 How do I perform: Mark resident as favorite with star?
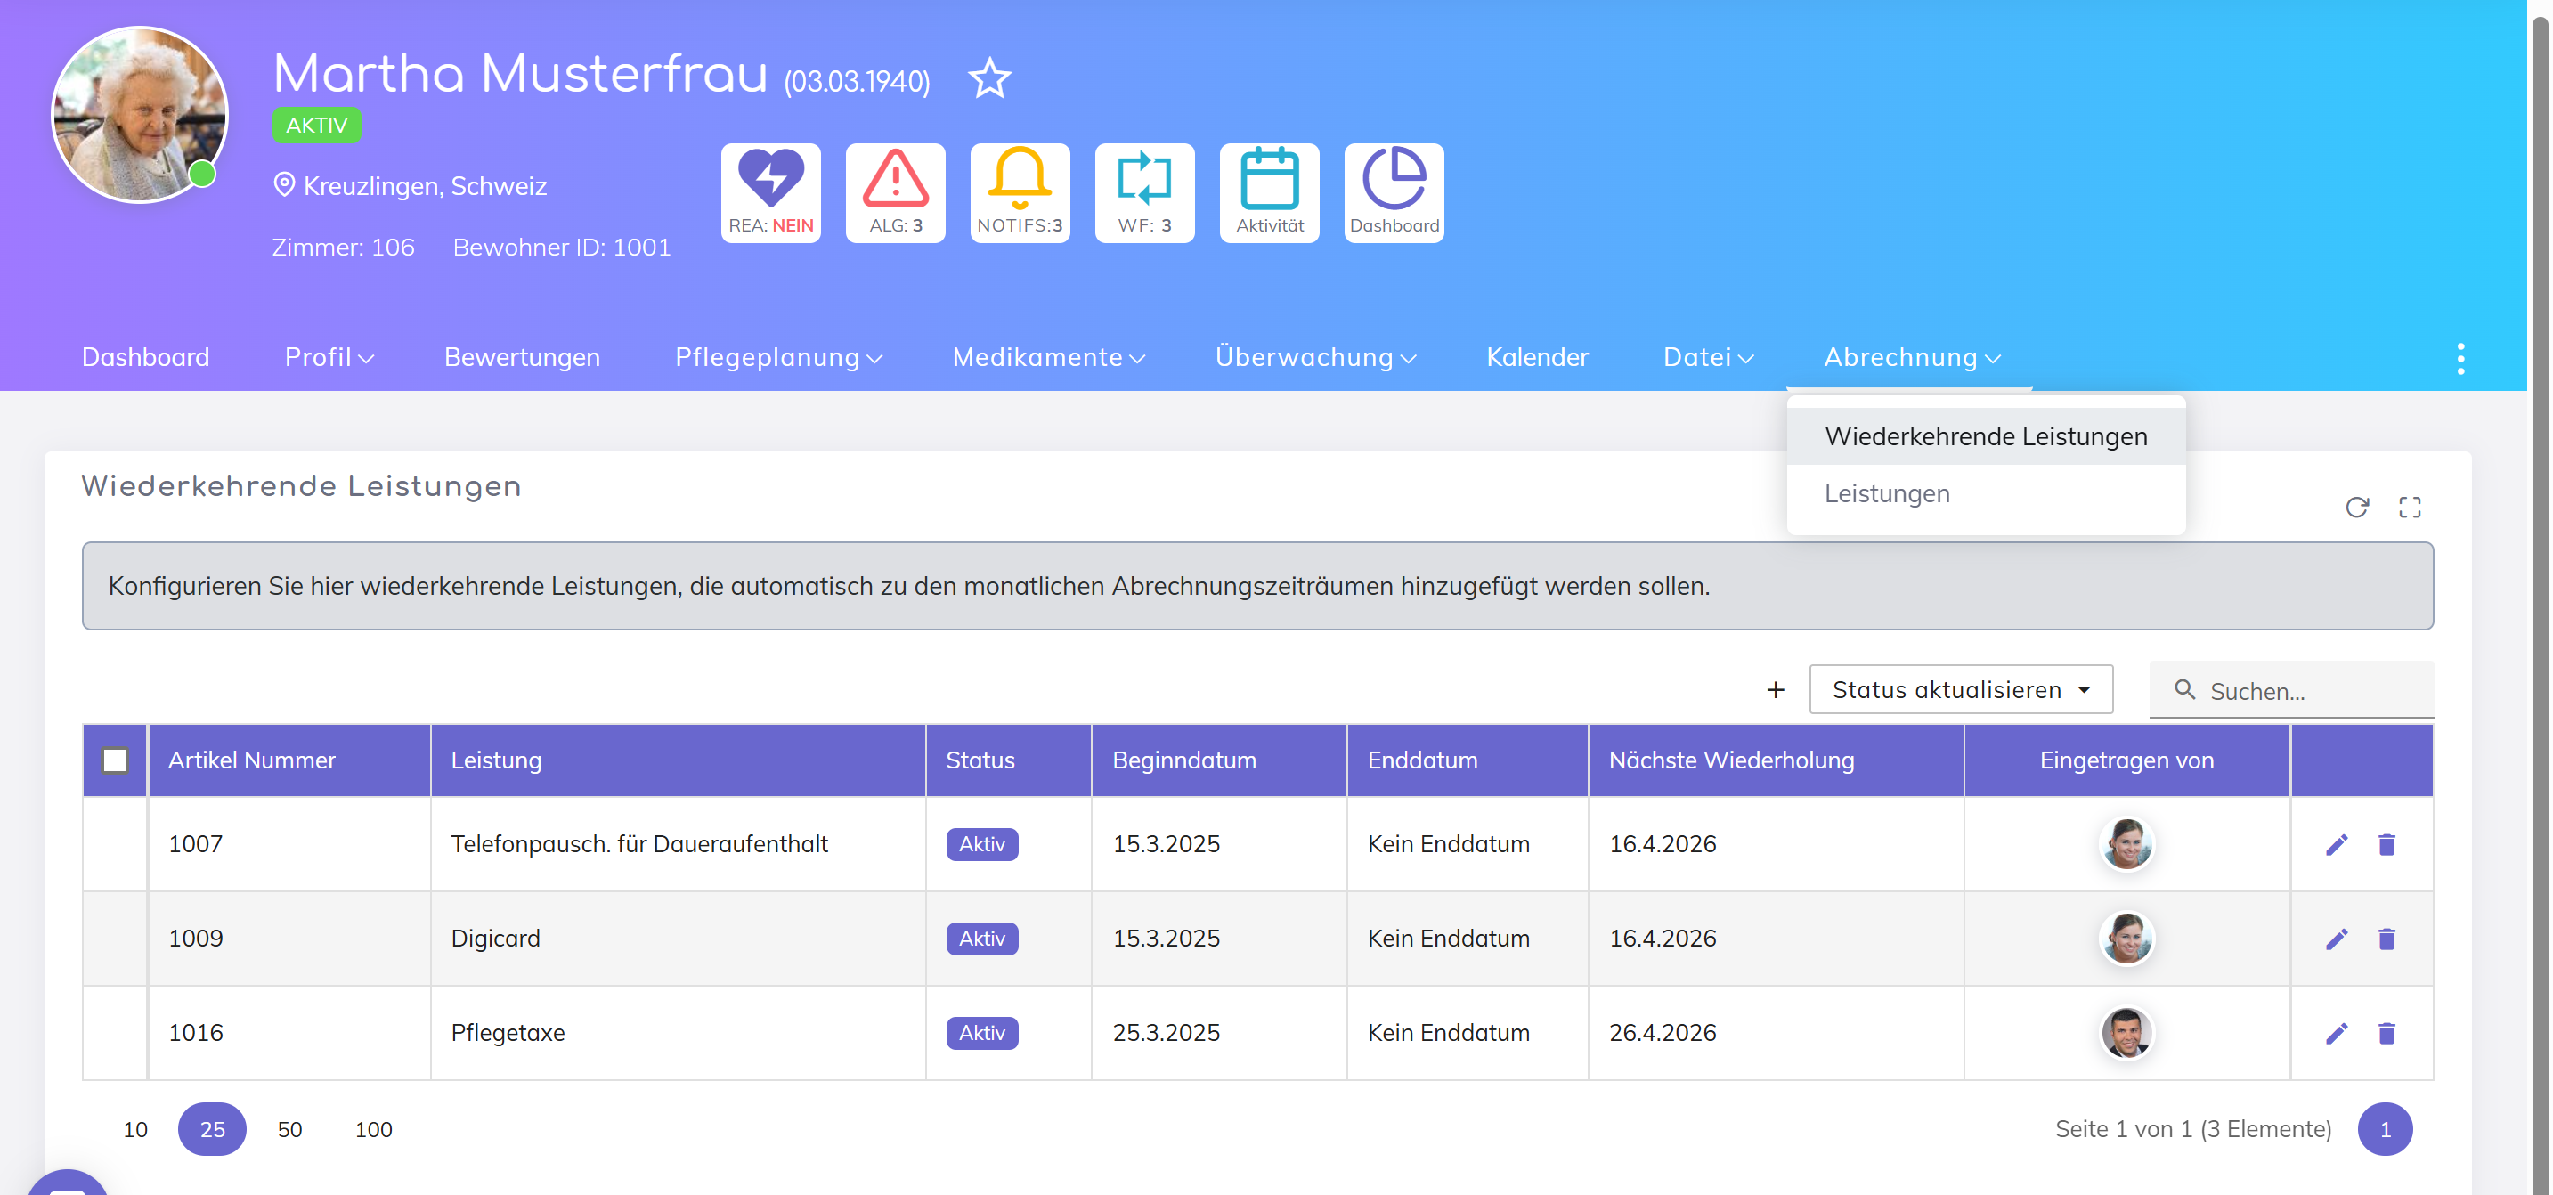(x=989, y=78)
